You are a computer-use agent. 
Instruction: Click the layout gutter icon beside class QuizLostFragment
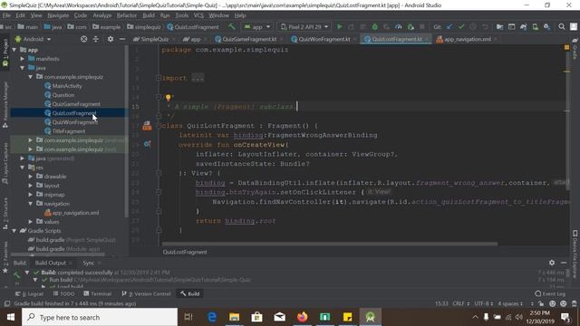(147, 126)
